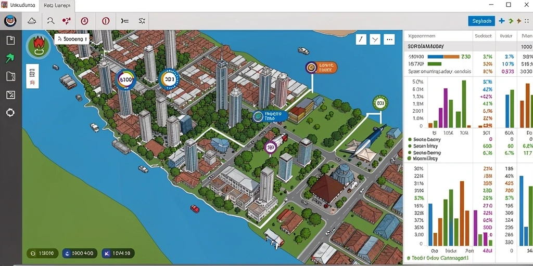
Task: Click the pencil edit button on map
Action: (361, 39)
